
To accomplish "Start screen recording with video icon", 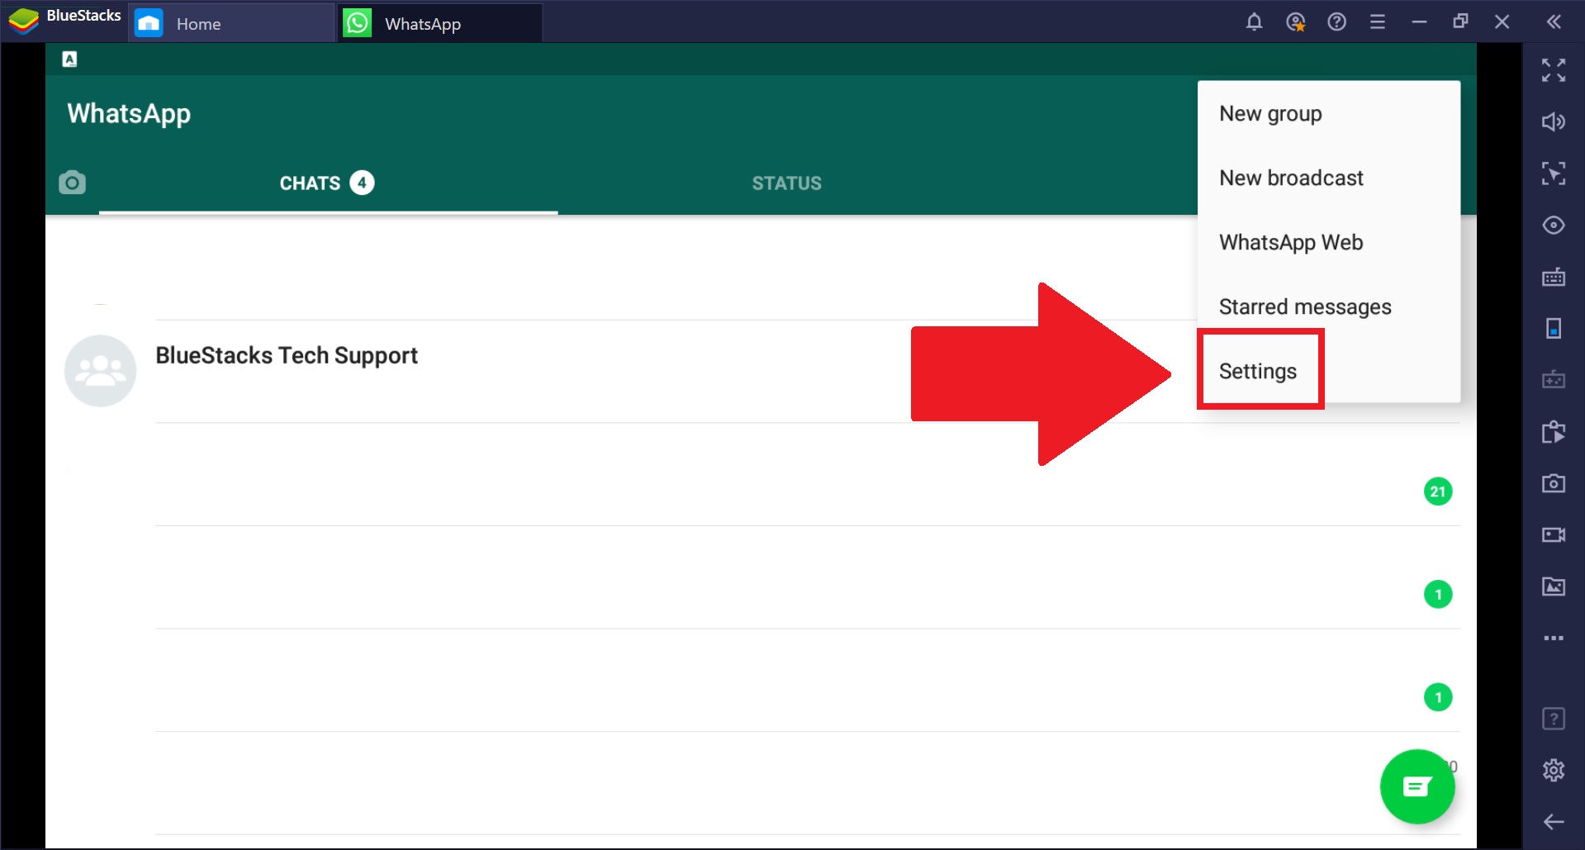I will (x=1554, y=535).
